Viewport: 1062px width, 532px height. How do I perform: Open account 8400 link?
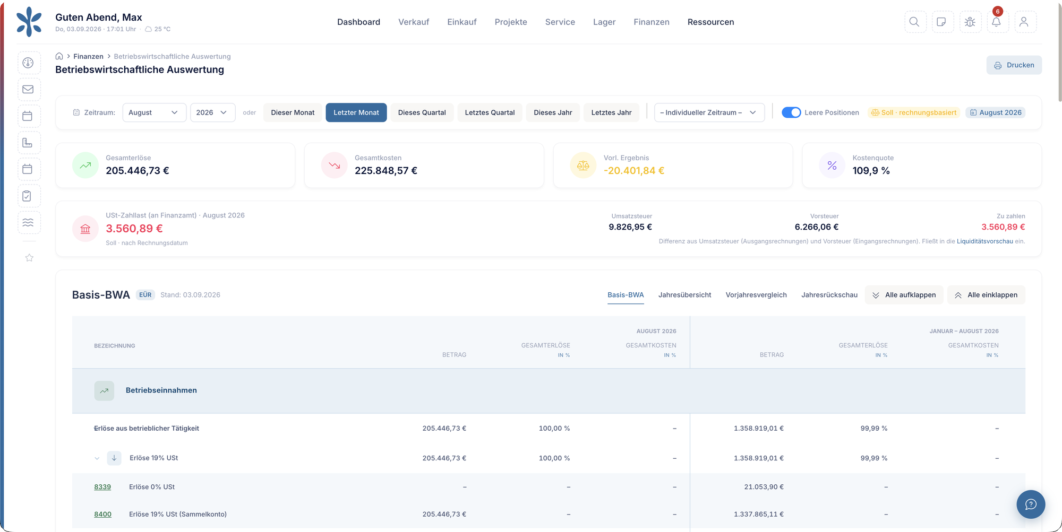click(x=102, y=514)
